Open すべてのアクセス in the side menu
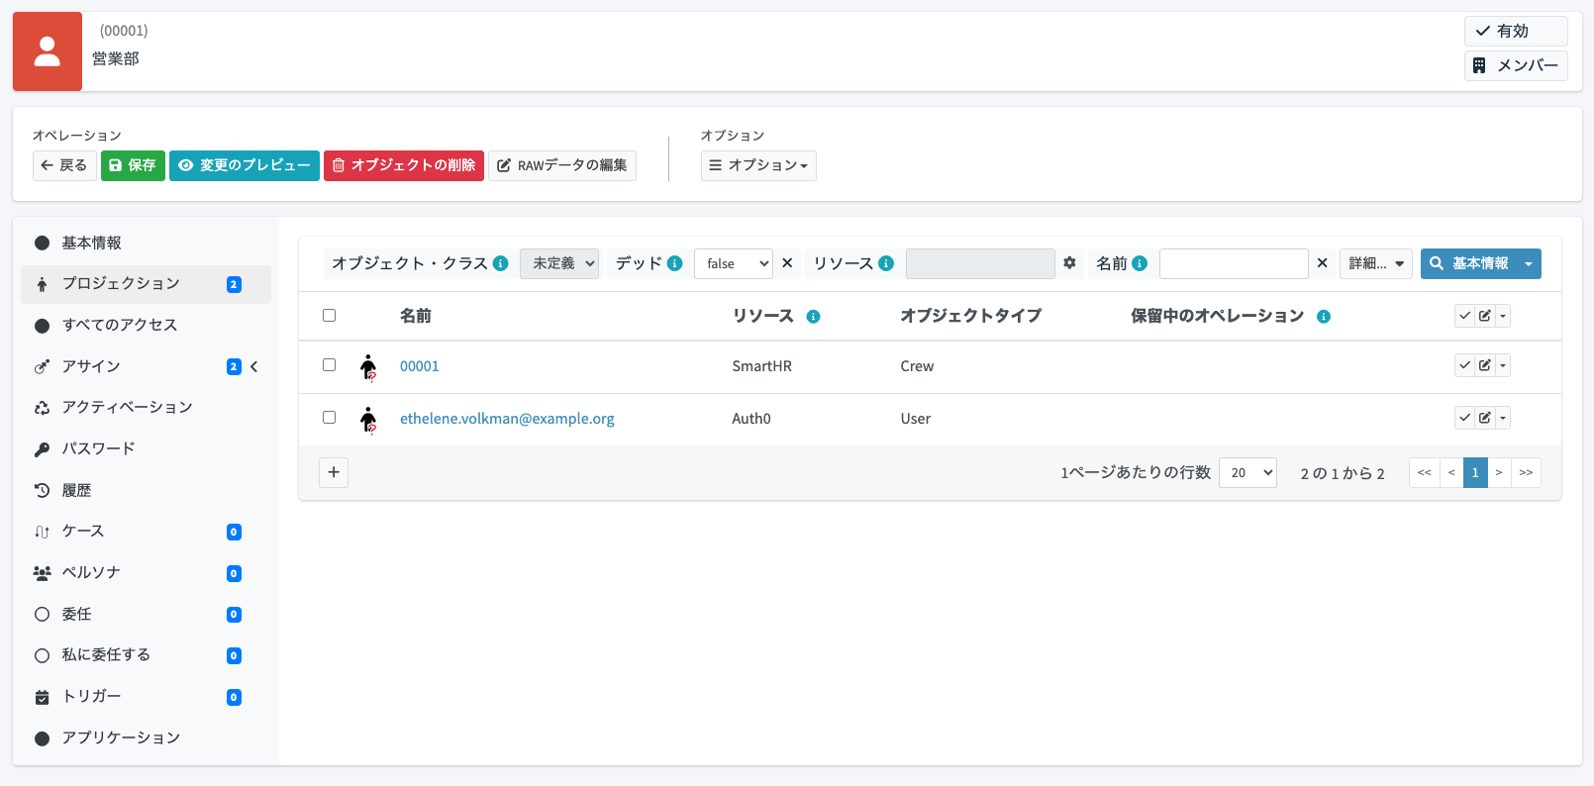The image size is (1594, 786). point(146,325)
